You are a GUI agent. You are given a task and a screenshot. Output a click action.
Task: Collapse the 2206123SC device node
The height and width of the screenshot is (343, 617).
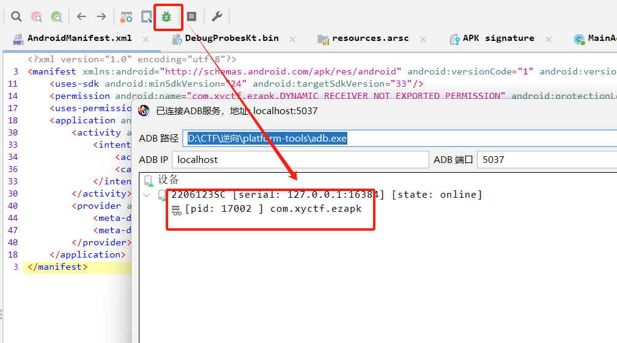(x=146, y=195)
